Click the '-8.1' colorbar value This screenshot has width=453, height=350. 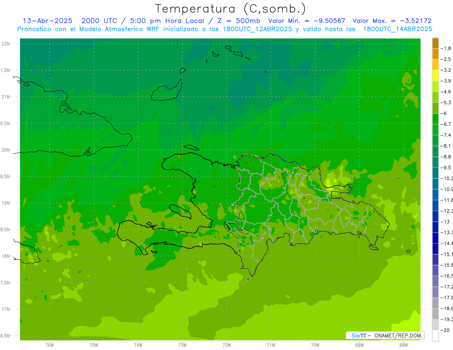point(446,146)
